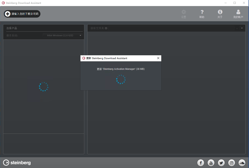This screenshot has width=249, height=168.
Task: Open Steinberg Twitter icon
Action: pos(221,163)
